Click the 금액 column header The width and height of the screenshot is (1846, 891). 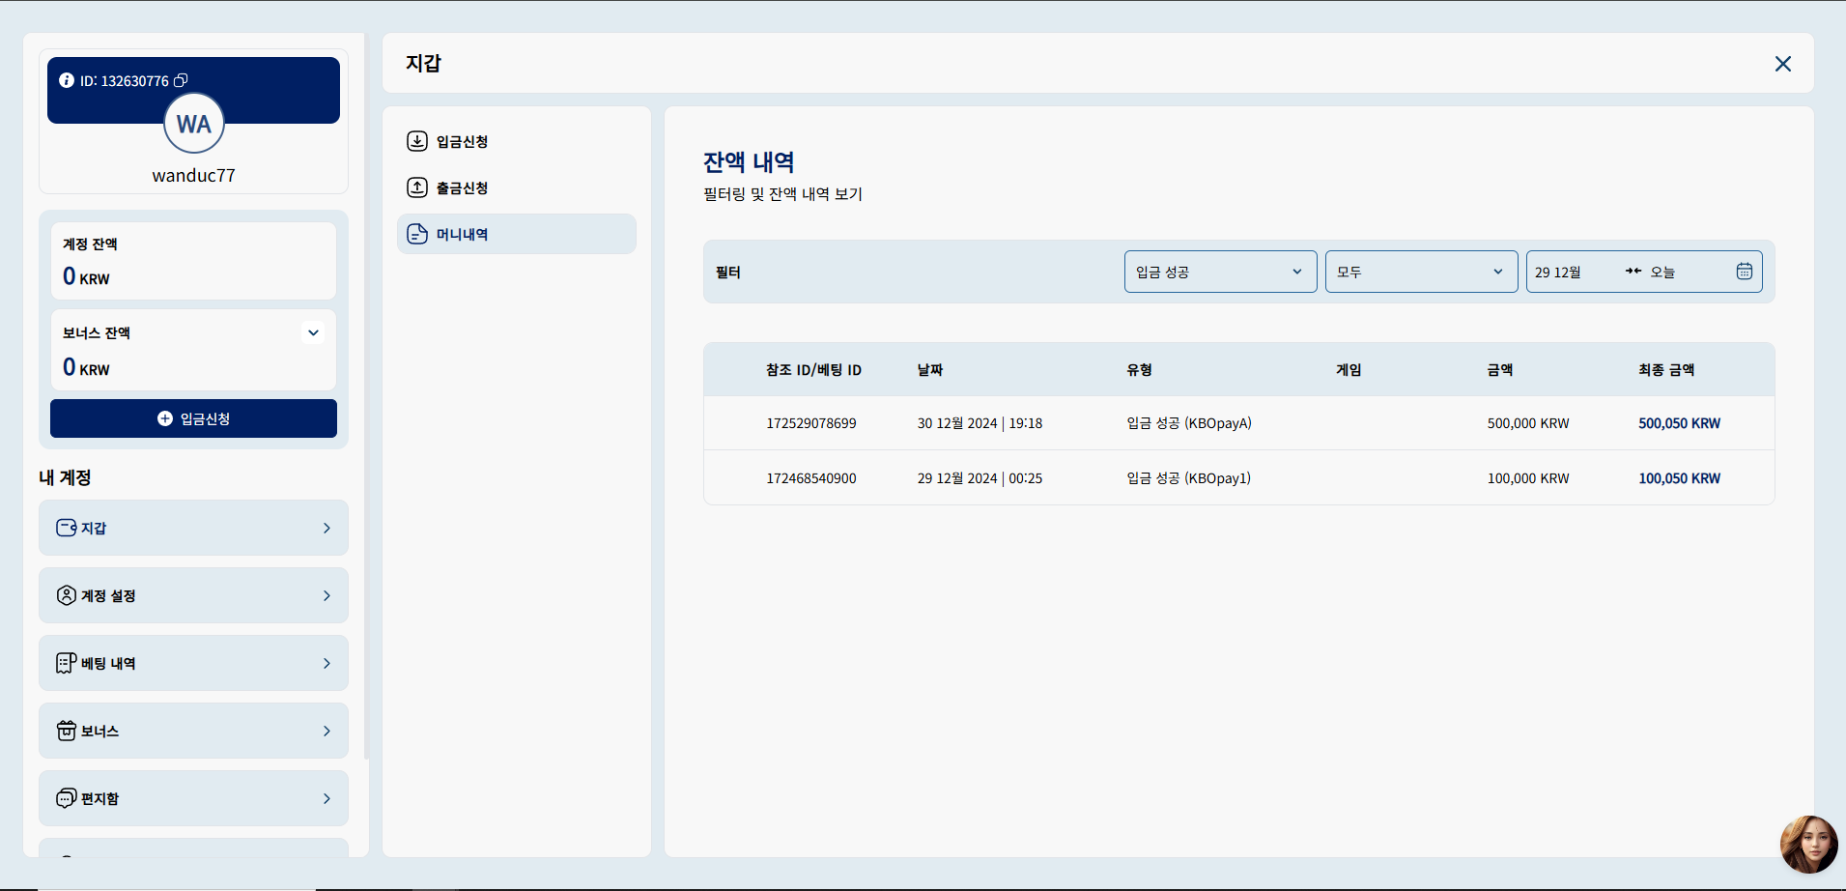point(1500,370)
